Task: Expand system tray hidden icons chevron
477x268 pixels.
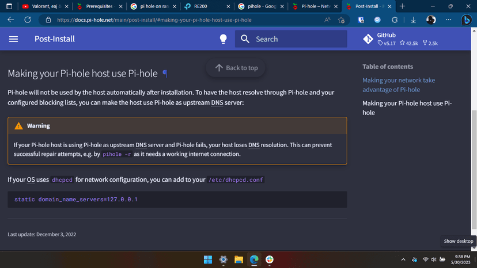Action: pyautogui.click(x=403, y=259)
